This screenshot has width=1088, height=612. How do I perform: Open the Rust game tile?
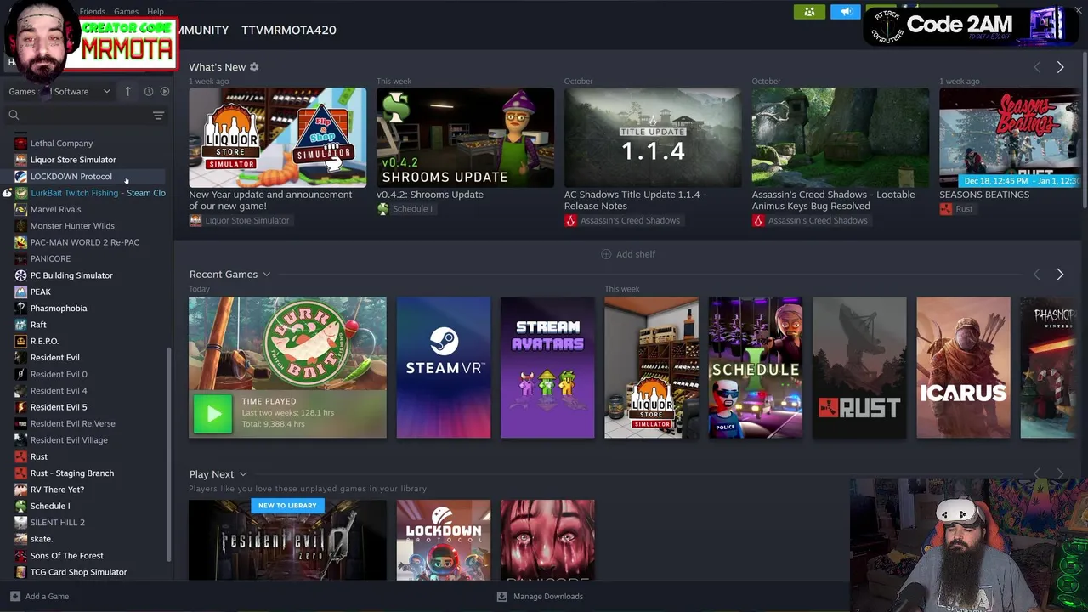(x=859, y=368)
